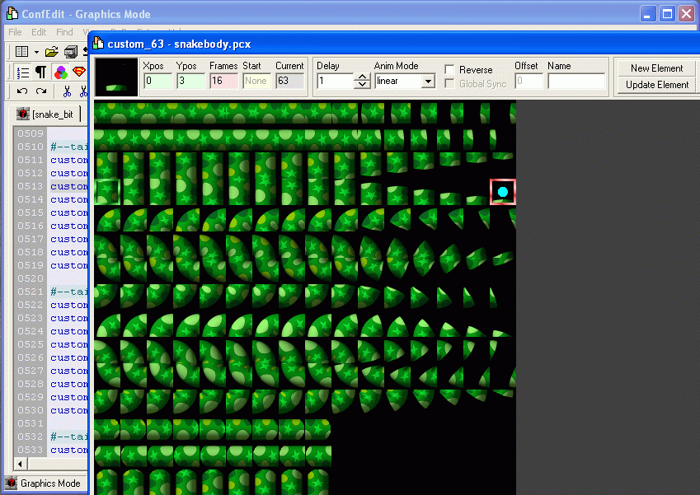The image size is (700, 495).
Task: Click the Update Element button
Action: point(656,84)
